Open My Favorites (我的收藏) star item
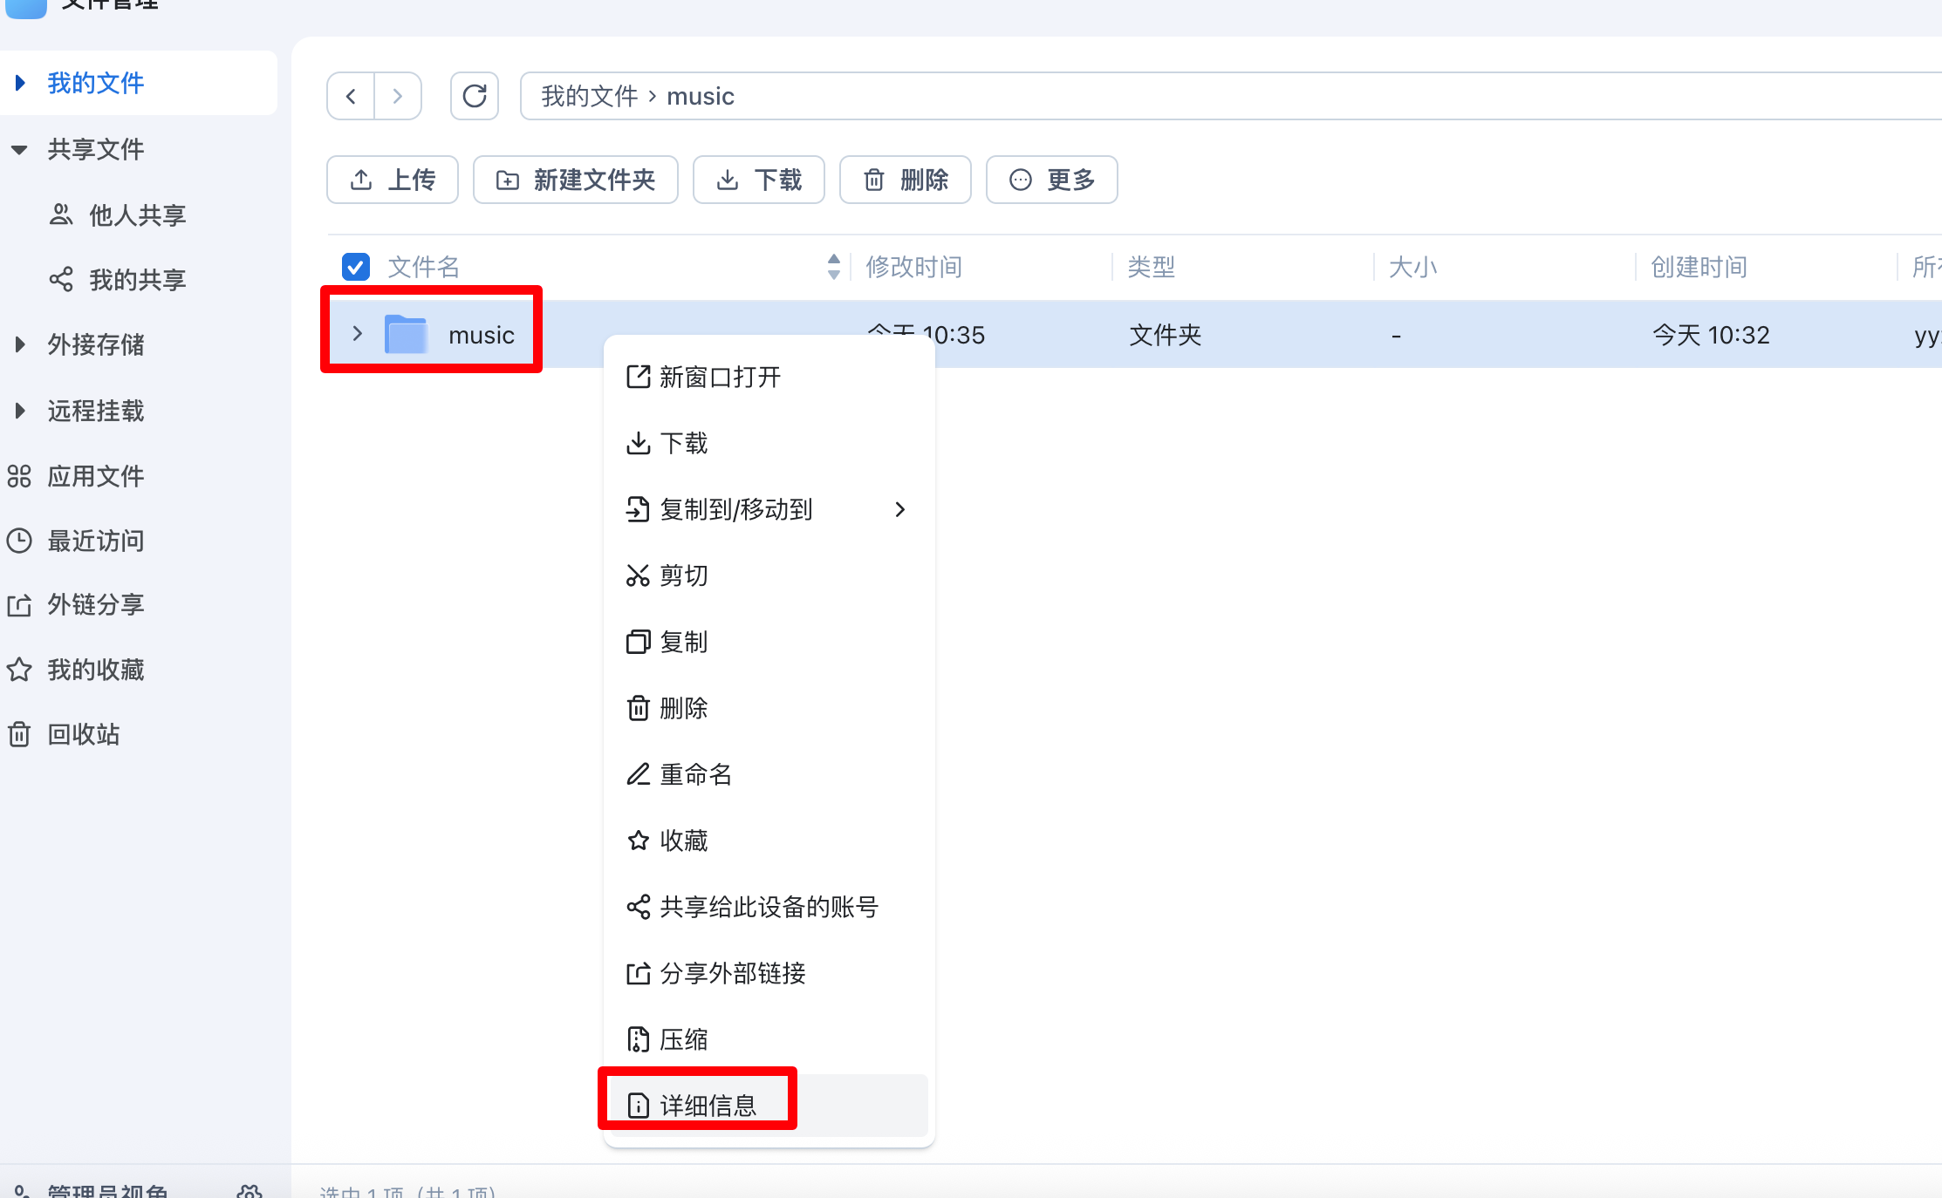The image size is (1942, 1198). (95, 670)
